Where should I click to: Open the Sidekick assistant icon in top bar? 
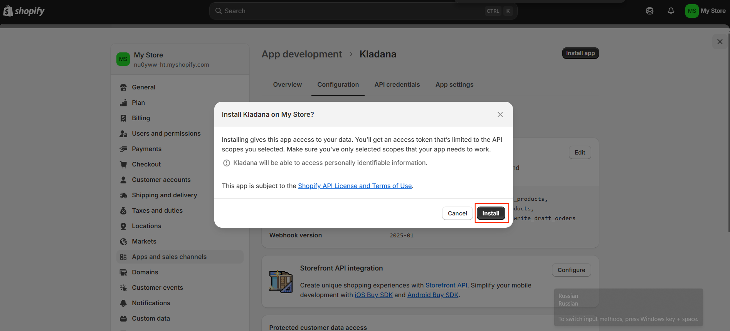point(650,11)
